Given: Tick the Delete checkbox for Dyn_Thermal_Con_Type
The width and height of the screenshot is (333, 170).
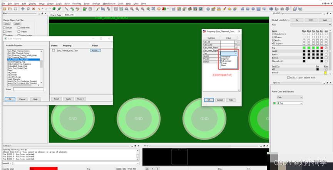Looking at the screenshot, I should point(54,50).
